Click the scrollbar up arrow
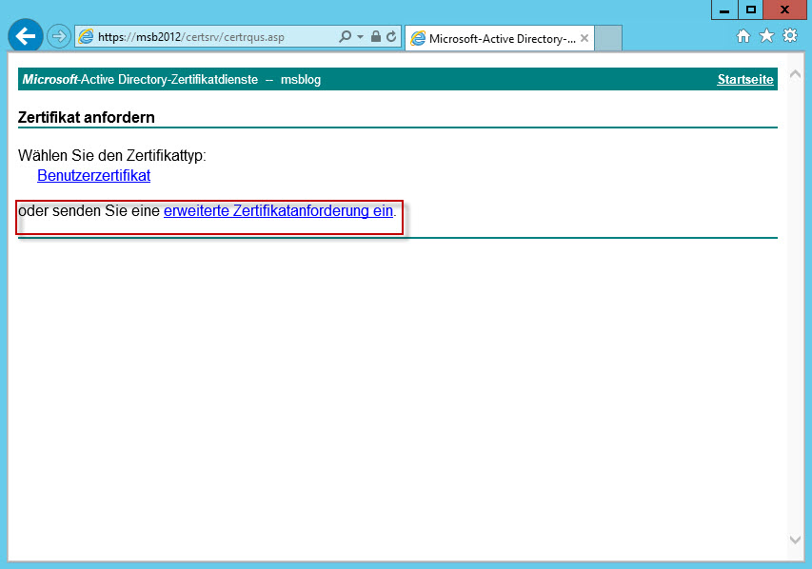The image size is (812, 569). tap(796, 74)
